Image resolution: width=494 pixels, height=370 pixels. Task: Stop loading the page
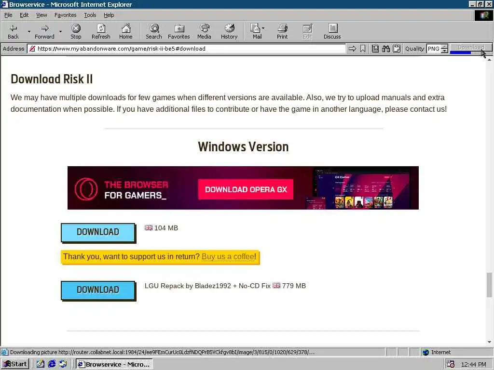[x=76, y=31]
